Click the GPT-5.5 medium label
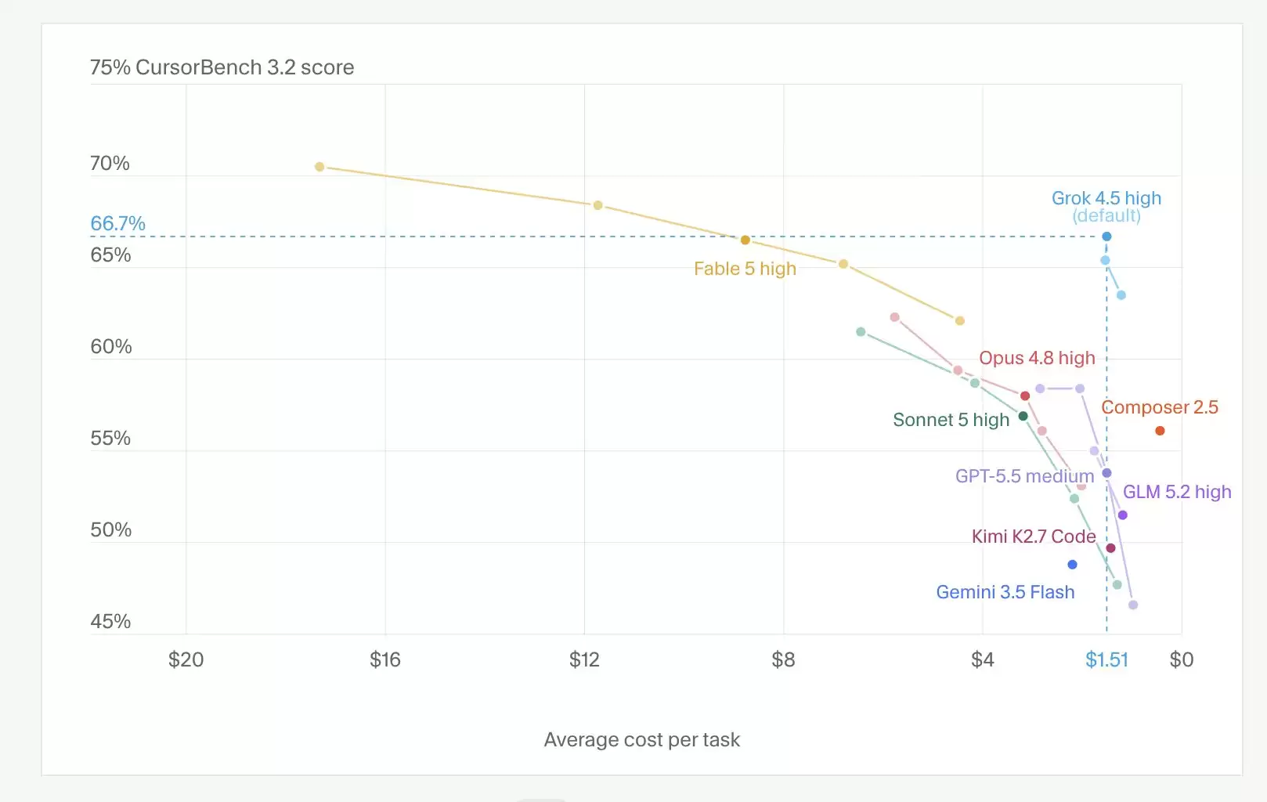 [1024, 476]
